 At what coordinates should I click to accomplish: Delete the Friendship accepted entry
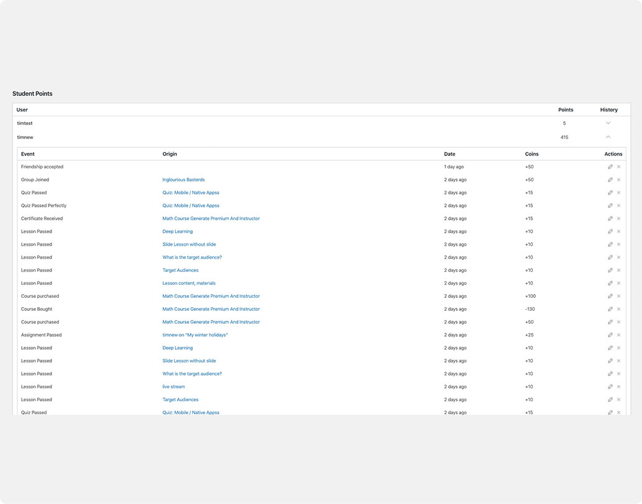tap(618, 167)
